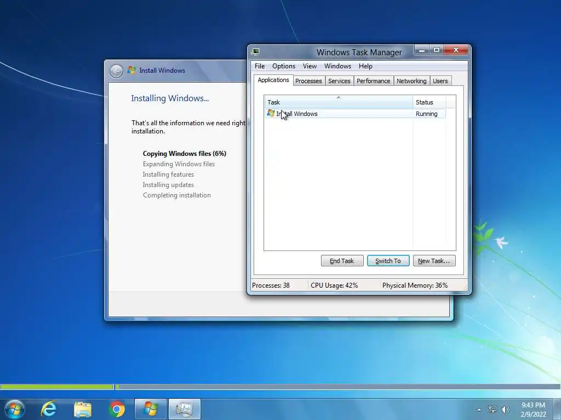Open the network tray icon
561x420 pixels.
pyautogui.click(x=493, y=409)
